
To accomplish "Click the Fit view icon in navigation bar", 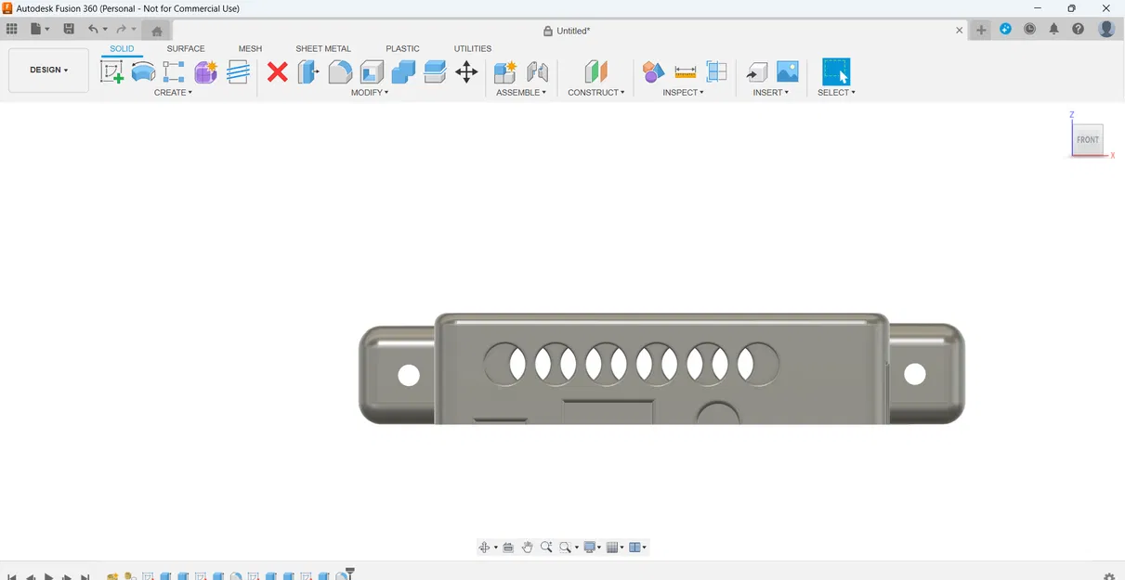I will (x=564, y=547).
